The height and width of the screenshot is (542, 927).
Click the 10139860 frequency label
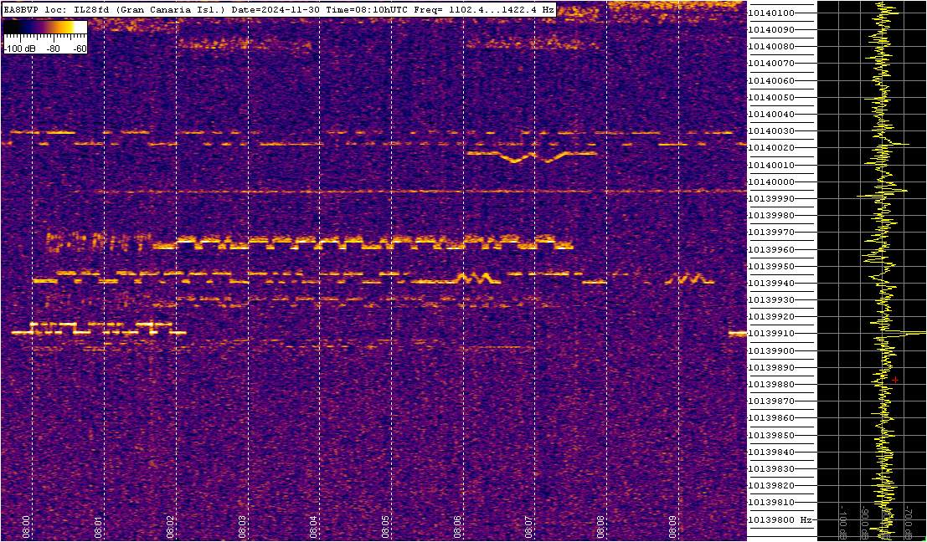coord(771,418)
